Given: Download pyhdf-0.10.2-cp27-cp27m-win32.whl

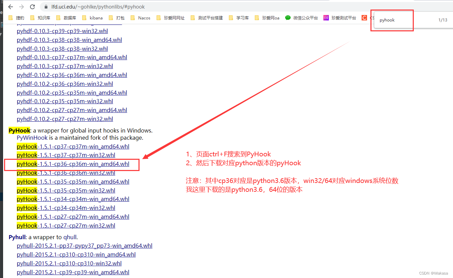Looking at the screenshot, I should (x=65, y=119).
